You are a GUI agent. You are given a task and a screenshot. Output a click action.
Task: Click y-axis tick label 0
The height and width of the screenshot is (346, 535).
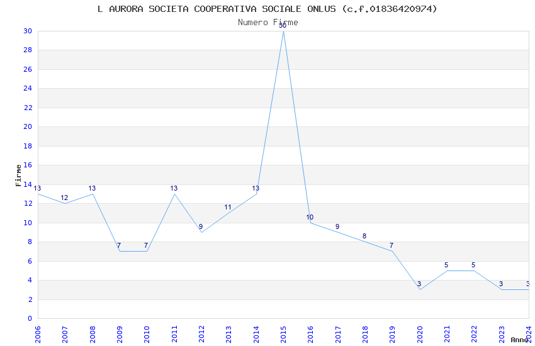coord(30,319)
